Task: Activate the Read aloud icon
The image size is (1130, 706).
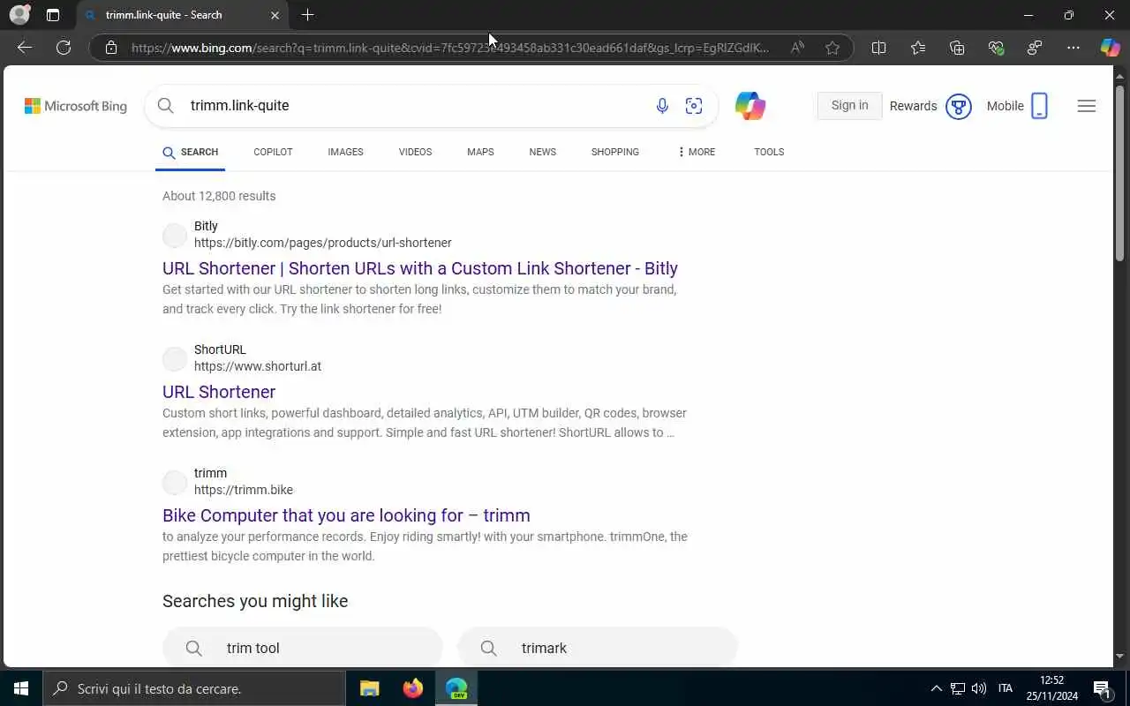Action: click(797, 48)
